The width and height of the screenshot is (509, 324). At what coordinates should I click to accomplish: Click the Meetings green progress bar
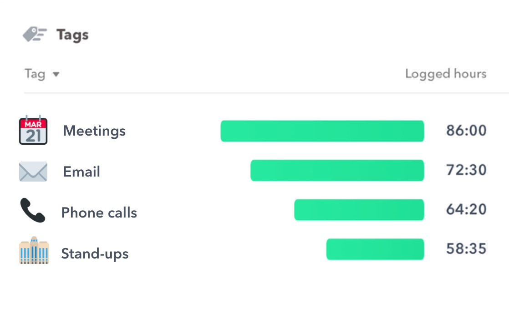pyautogui.click(x=322, y=131)
